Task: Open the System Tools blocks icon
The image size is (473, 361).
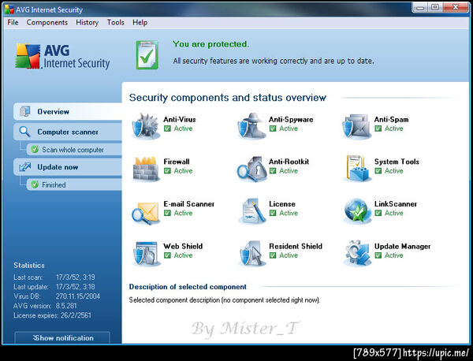Action: pyautogui.click(x=357, y=168)
